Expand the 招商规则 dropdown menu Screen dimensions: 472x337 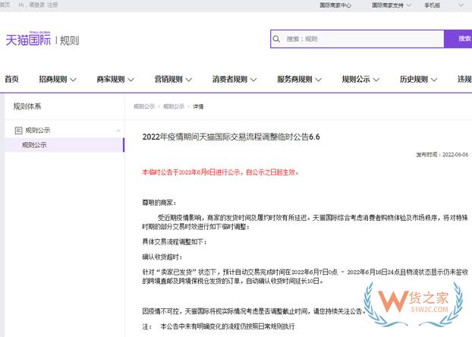click(58, 79)
